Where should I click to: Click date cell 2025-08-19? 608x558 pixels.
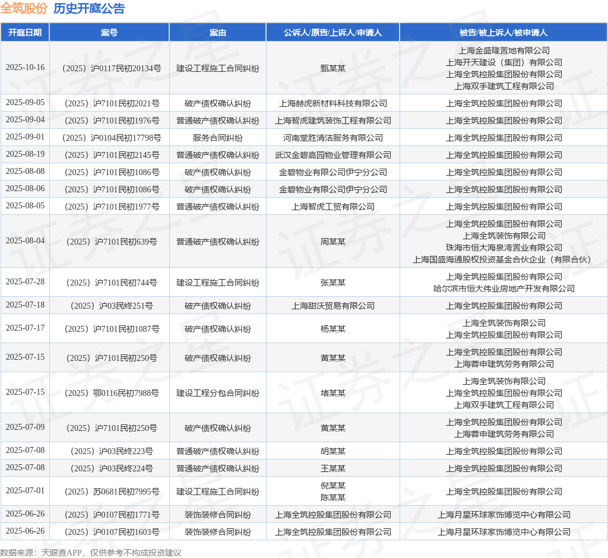coord(25,154)
